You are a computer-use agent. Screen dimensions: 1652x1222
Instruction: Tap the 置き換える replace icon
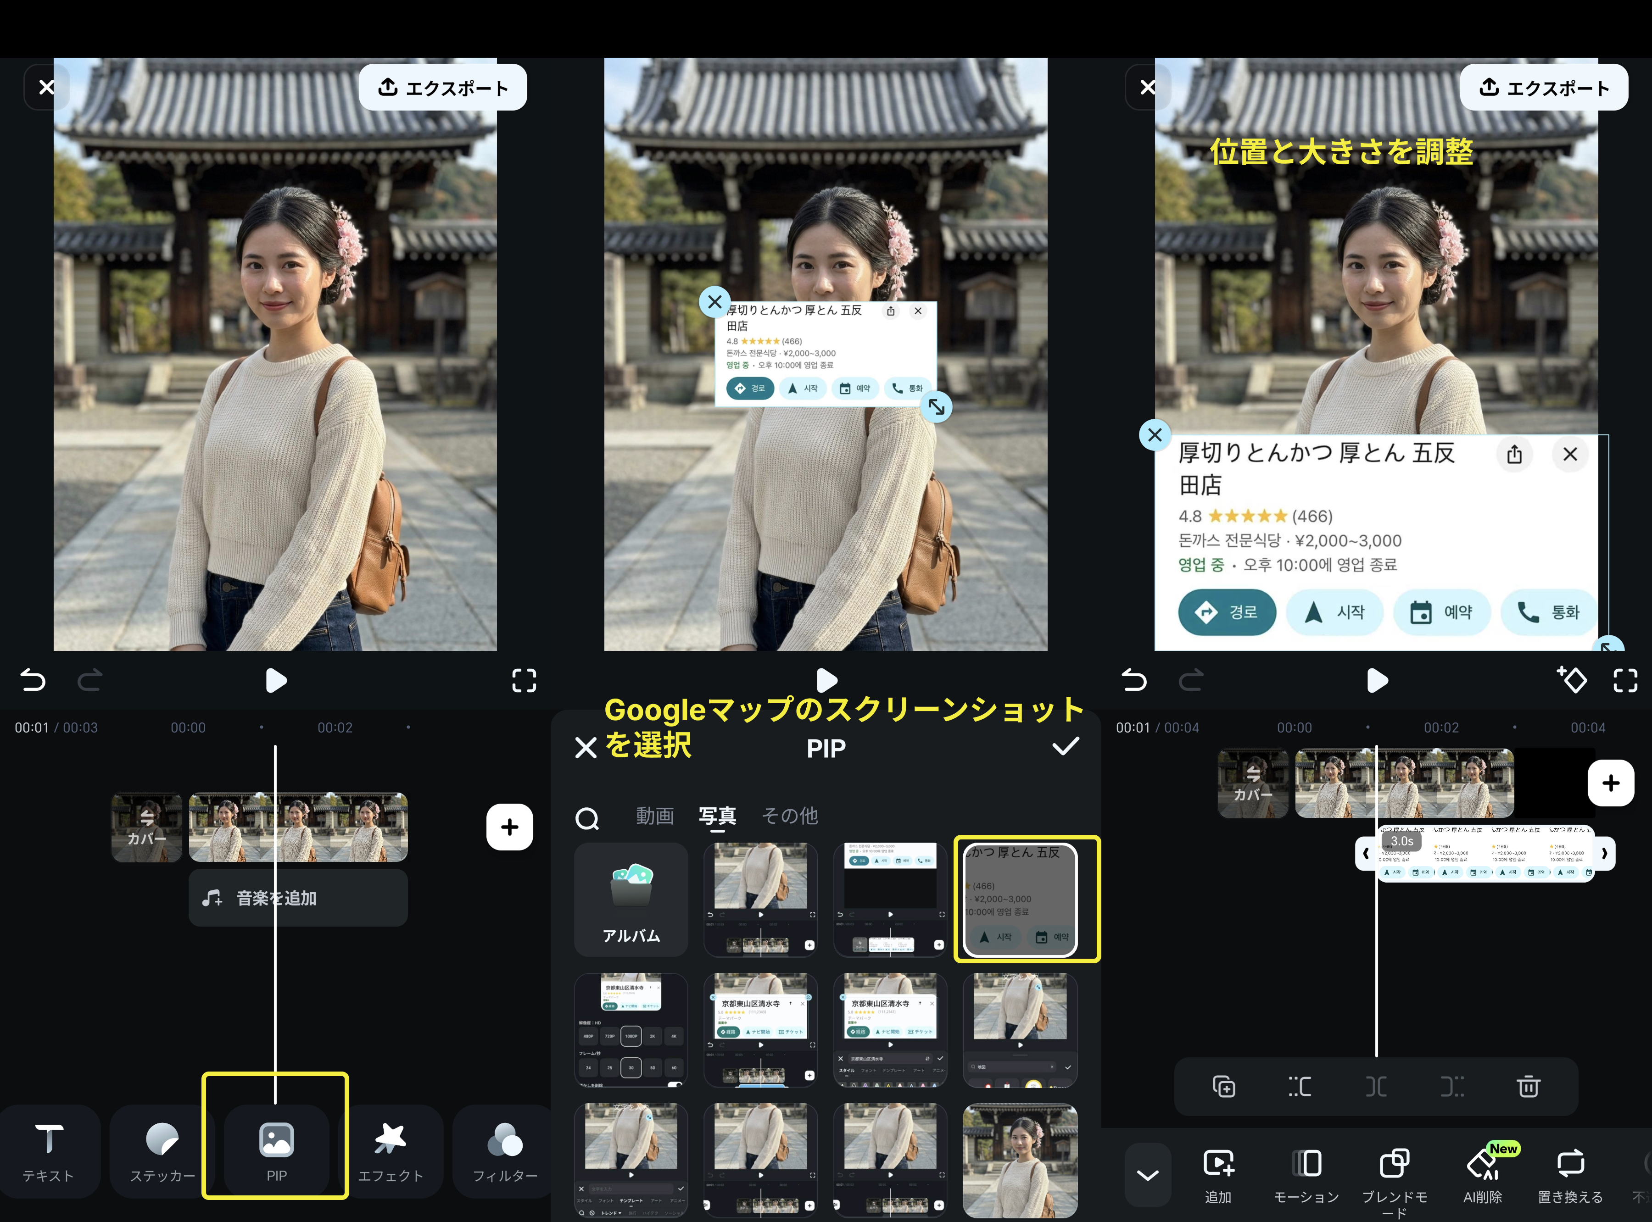pyautogui.click(x=1571, y=1175)
